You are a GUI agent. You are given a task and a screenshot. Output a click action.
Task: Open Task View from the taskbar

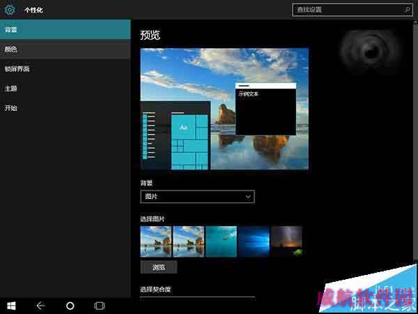tap(100, 306)
